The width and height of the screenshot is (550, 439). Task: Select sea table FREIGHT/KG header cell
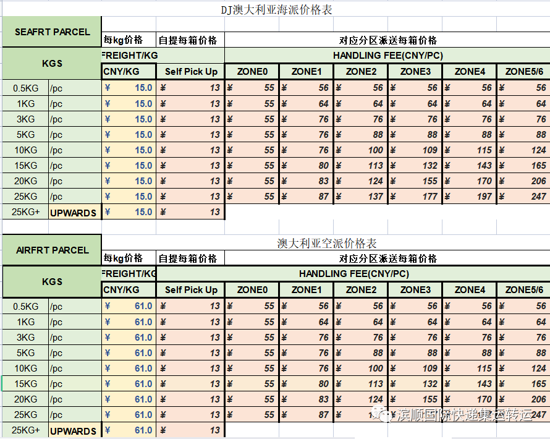(129, 56)
